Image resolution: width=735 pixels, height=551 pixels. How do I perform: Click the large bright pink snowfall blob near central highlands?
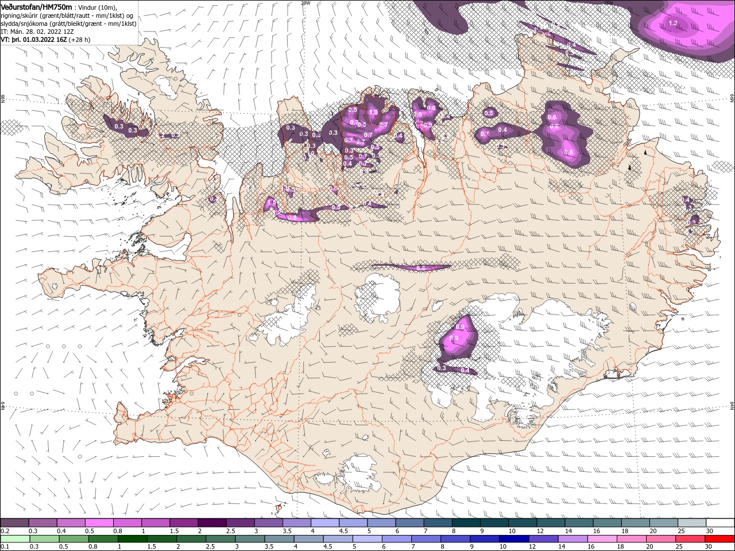(x=458, y=339)
